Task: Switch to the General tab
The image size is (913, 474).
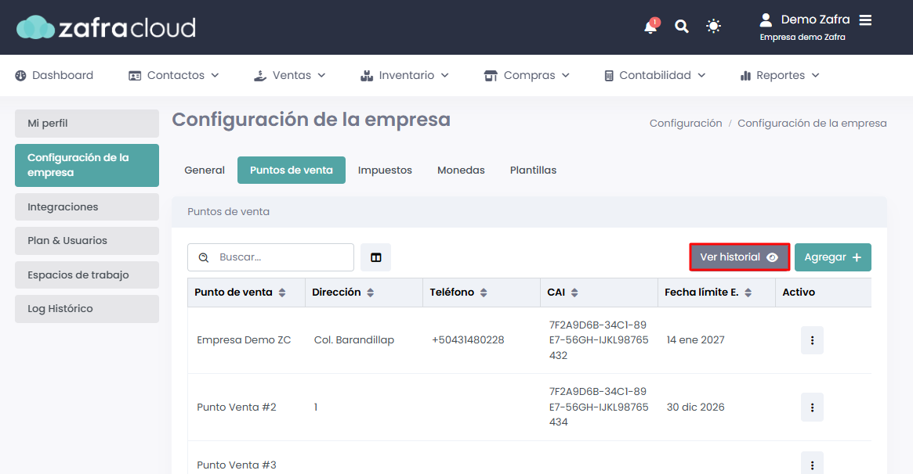Action: (x=205, y=171)
